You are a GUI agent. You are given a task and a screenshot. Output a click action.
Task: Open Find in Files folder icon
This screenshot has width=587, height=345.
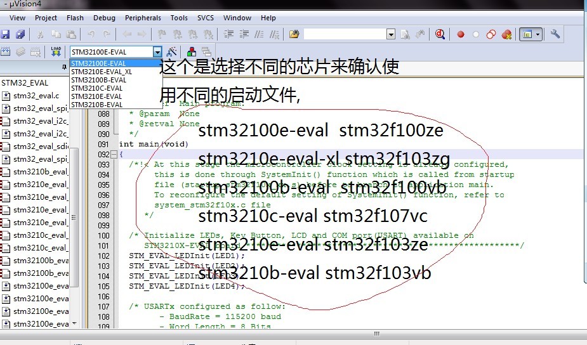[x=294, y=34]
